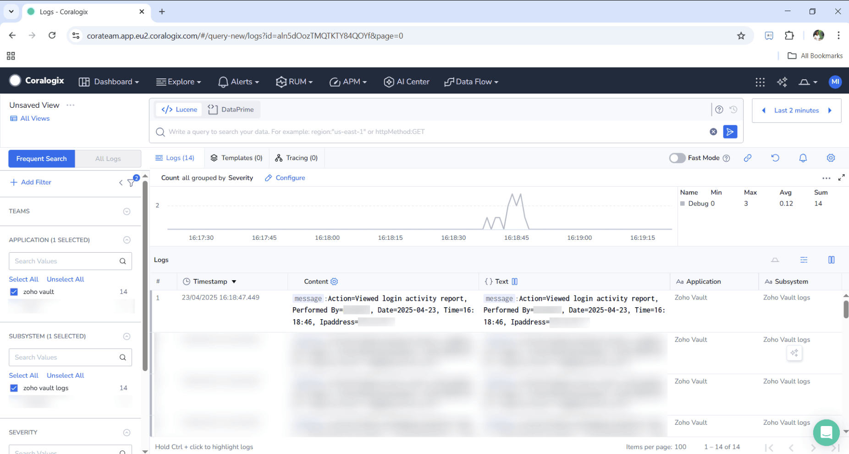Click the mountain chart icon above logs table

775,260
